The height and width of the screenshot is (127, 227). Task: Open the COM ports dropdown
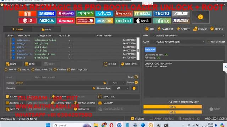coord(178,42)
